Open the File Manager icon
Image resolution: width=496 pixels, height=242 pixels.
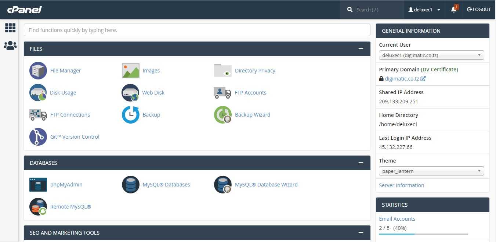click(38, 71)
